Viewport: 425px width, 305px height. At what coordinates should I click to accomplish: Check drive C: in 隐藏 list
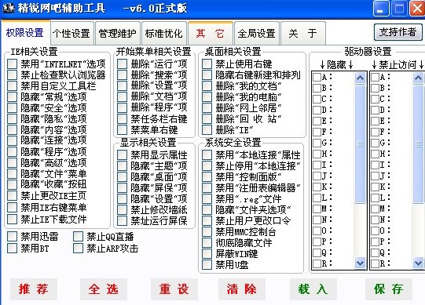[x=317, y=99]
